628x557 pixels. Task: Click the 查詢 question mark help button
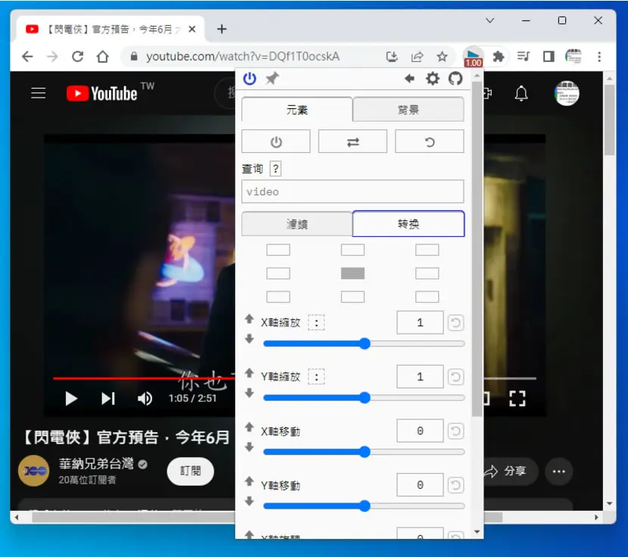click(275, 169)
